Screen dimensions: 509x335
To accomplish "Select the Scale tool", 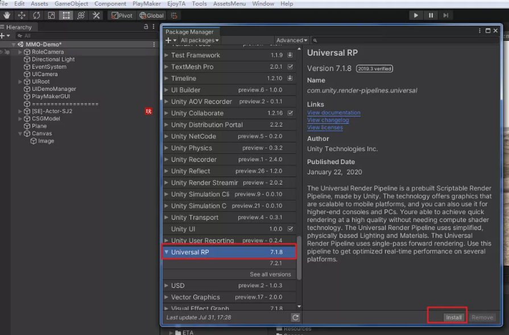I will [x=52, y=15].
